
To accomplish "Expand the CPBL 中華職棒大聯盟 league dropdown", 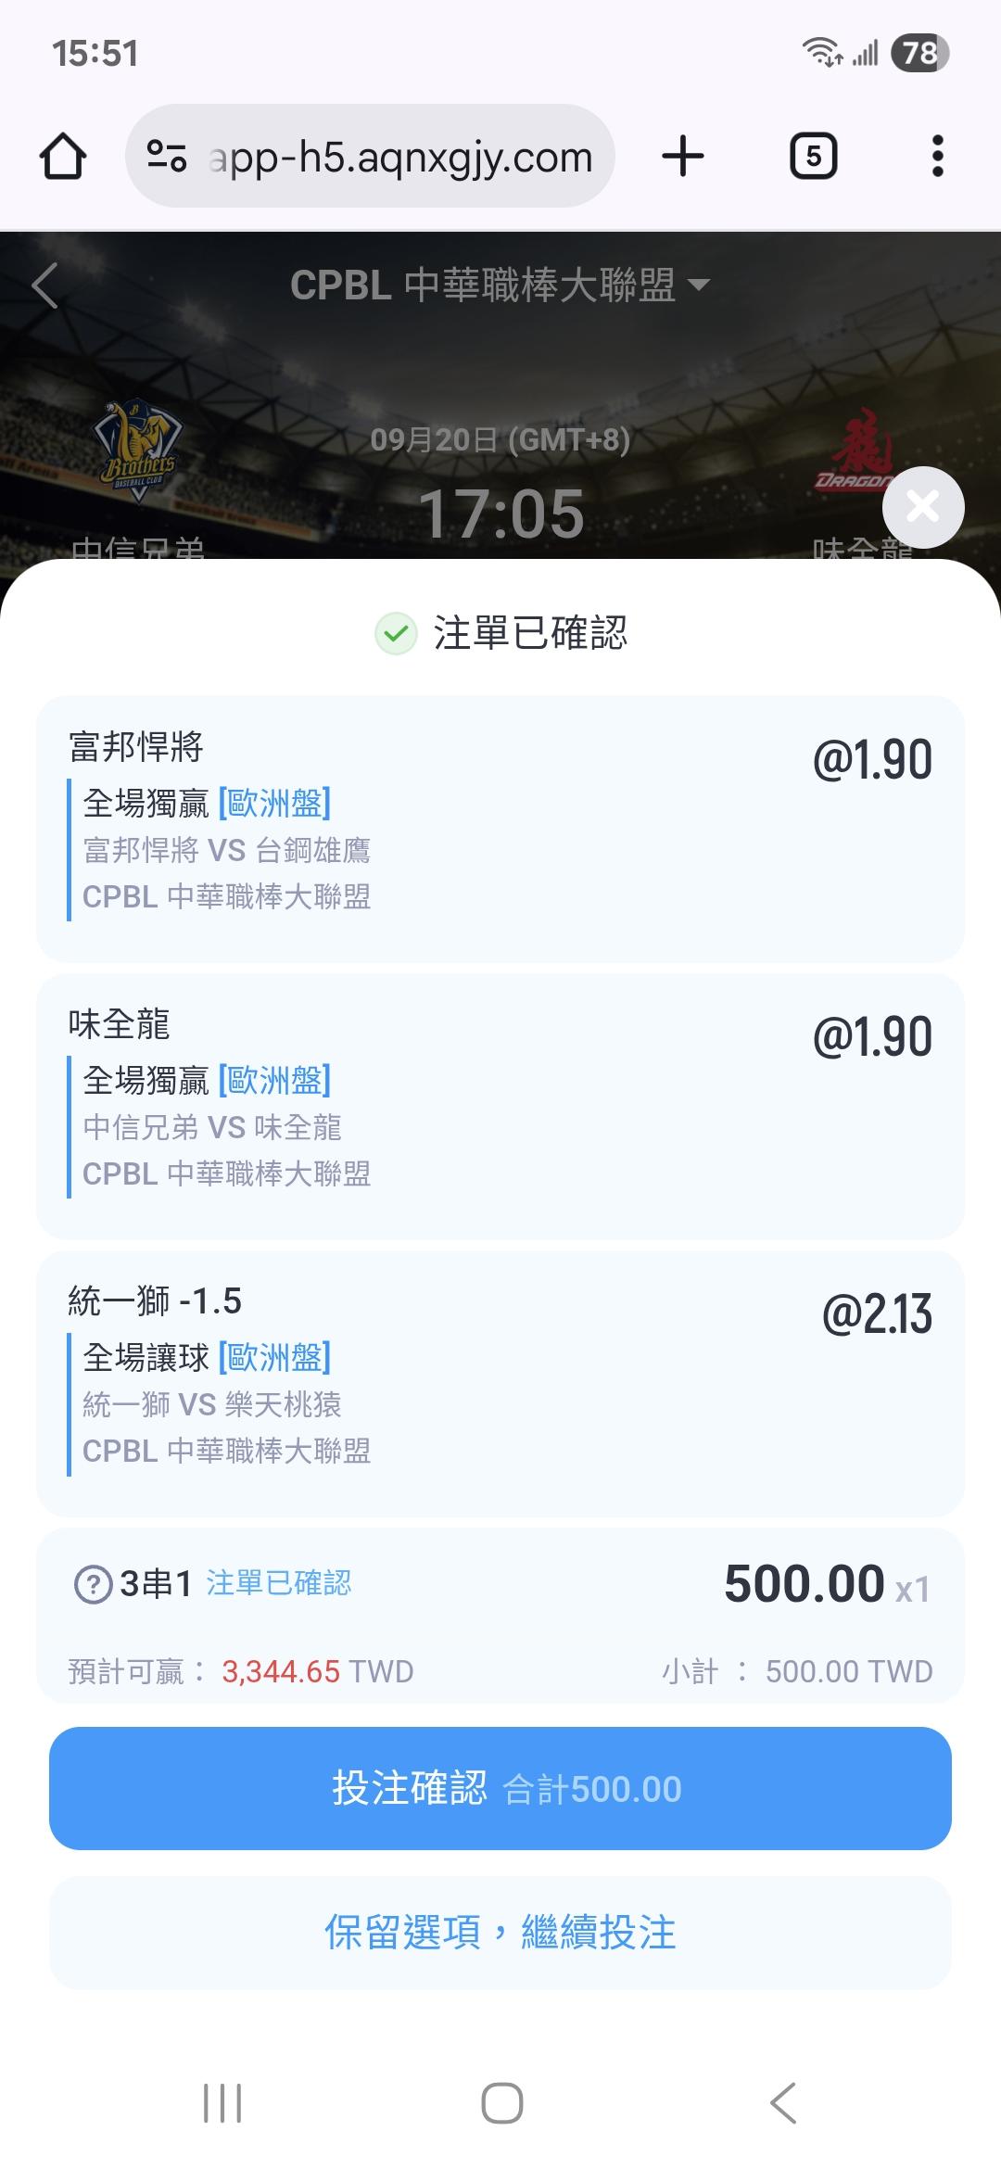I will pos(500,285).
